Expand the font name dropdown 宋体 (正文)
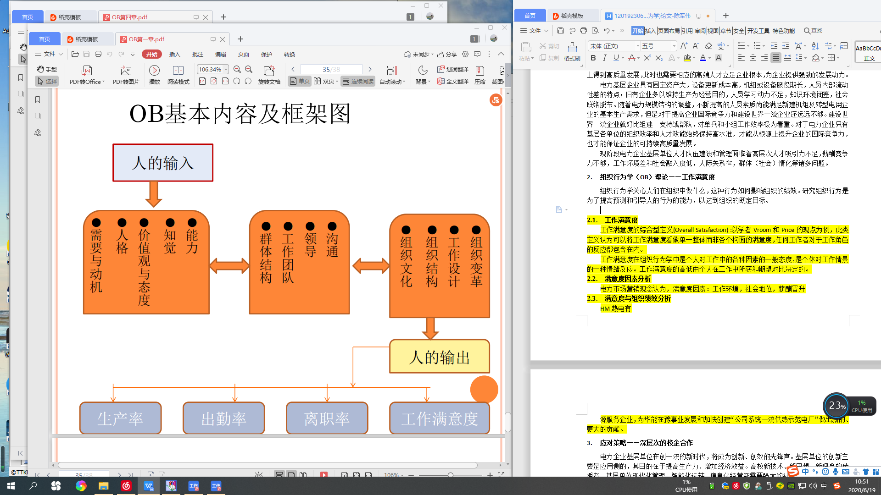 [x=638, y=46]
